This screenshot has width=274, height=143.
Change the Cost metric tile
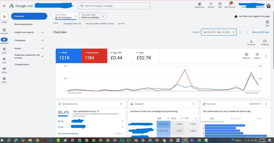(146, 56)
